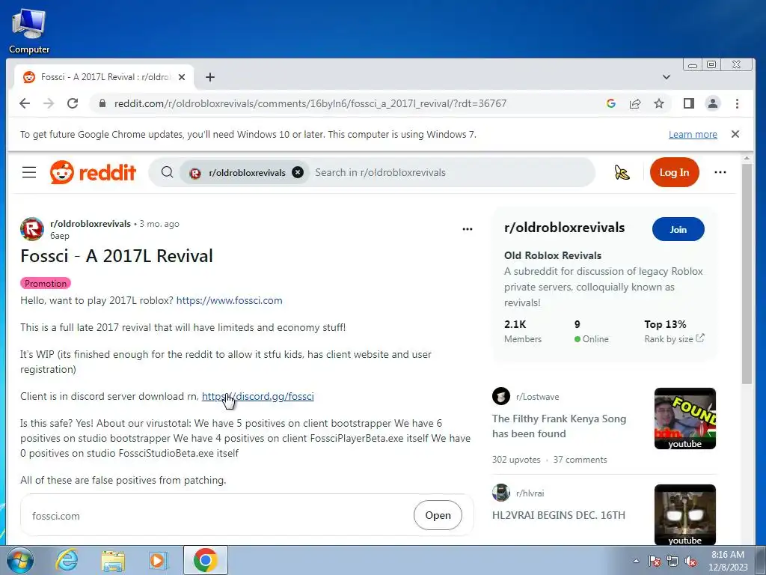Image resolution: width=766 pixels, height=575 pixels.
Task: Open the Filthy Frank Kenya Song post
Action: click(559, 426)
